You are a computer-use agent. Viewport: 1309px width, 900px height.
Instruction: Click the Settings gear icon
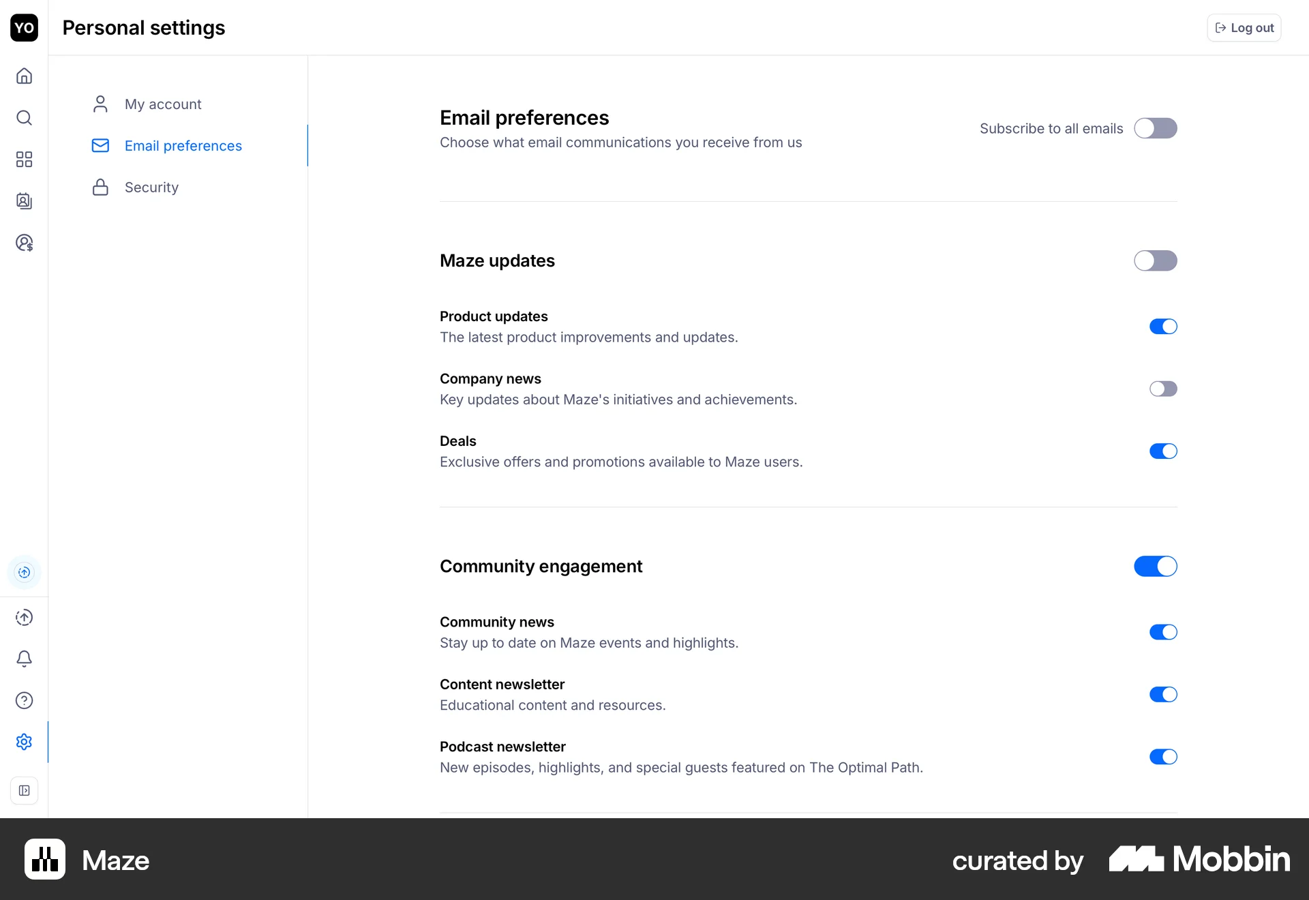24,742
